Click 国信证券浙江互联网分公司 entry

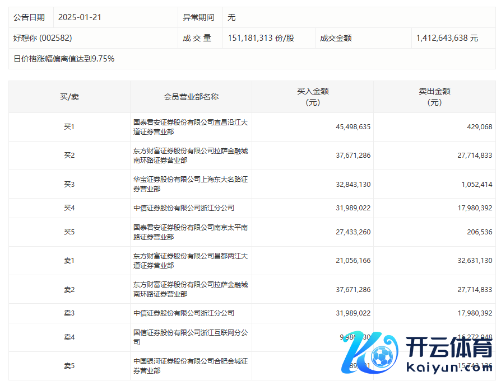191,337
